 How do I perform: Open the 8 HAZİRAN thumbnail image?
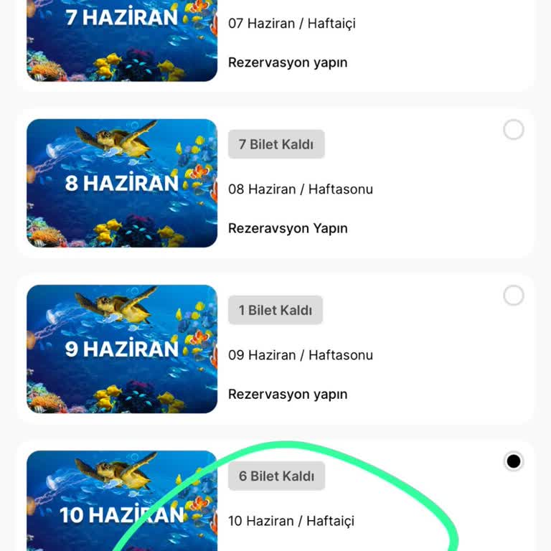coord(122,183)
